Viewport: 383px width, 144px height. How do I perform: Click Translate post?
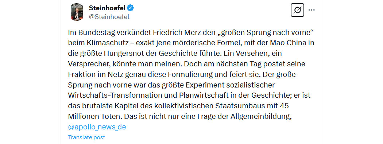(86, 137)
